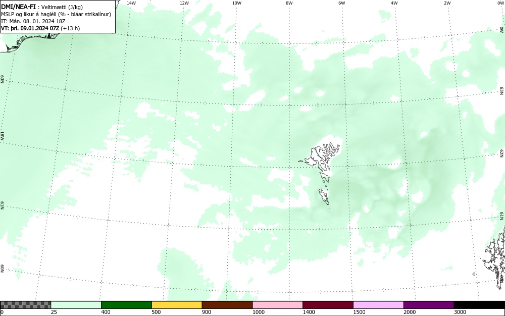Select the light green 25–400 legend swatch
505x316 pixels.
(x=76, y=305)
